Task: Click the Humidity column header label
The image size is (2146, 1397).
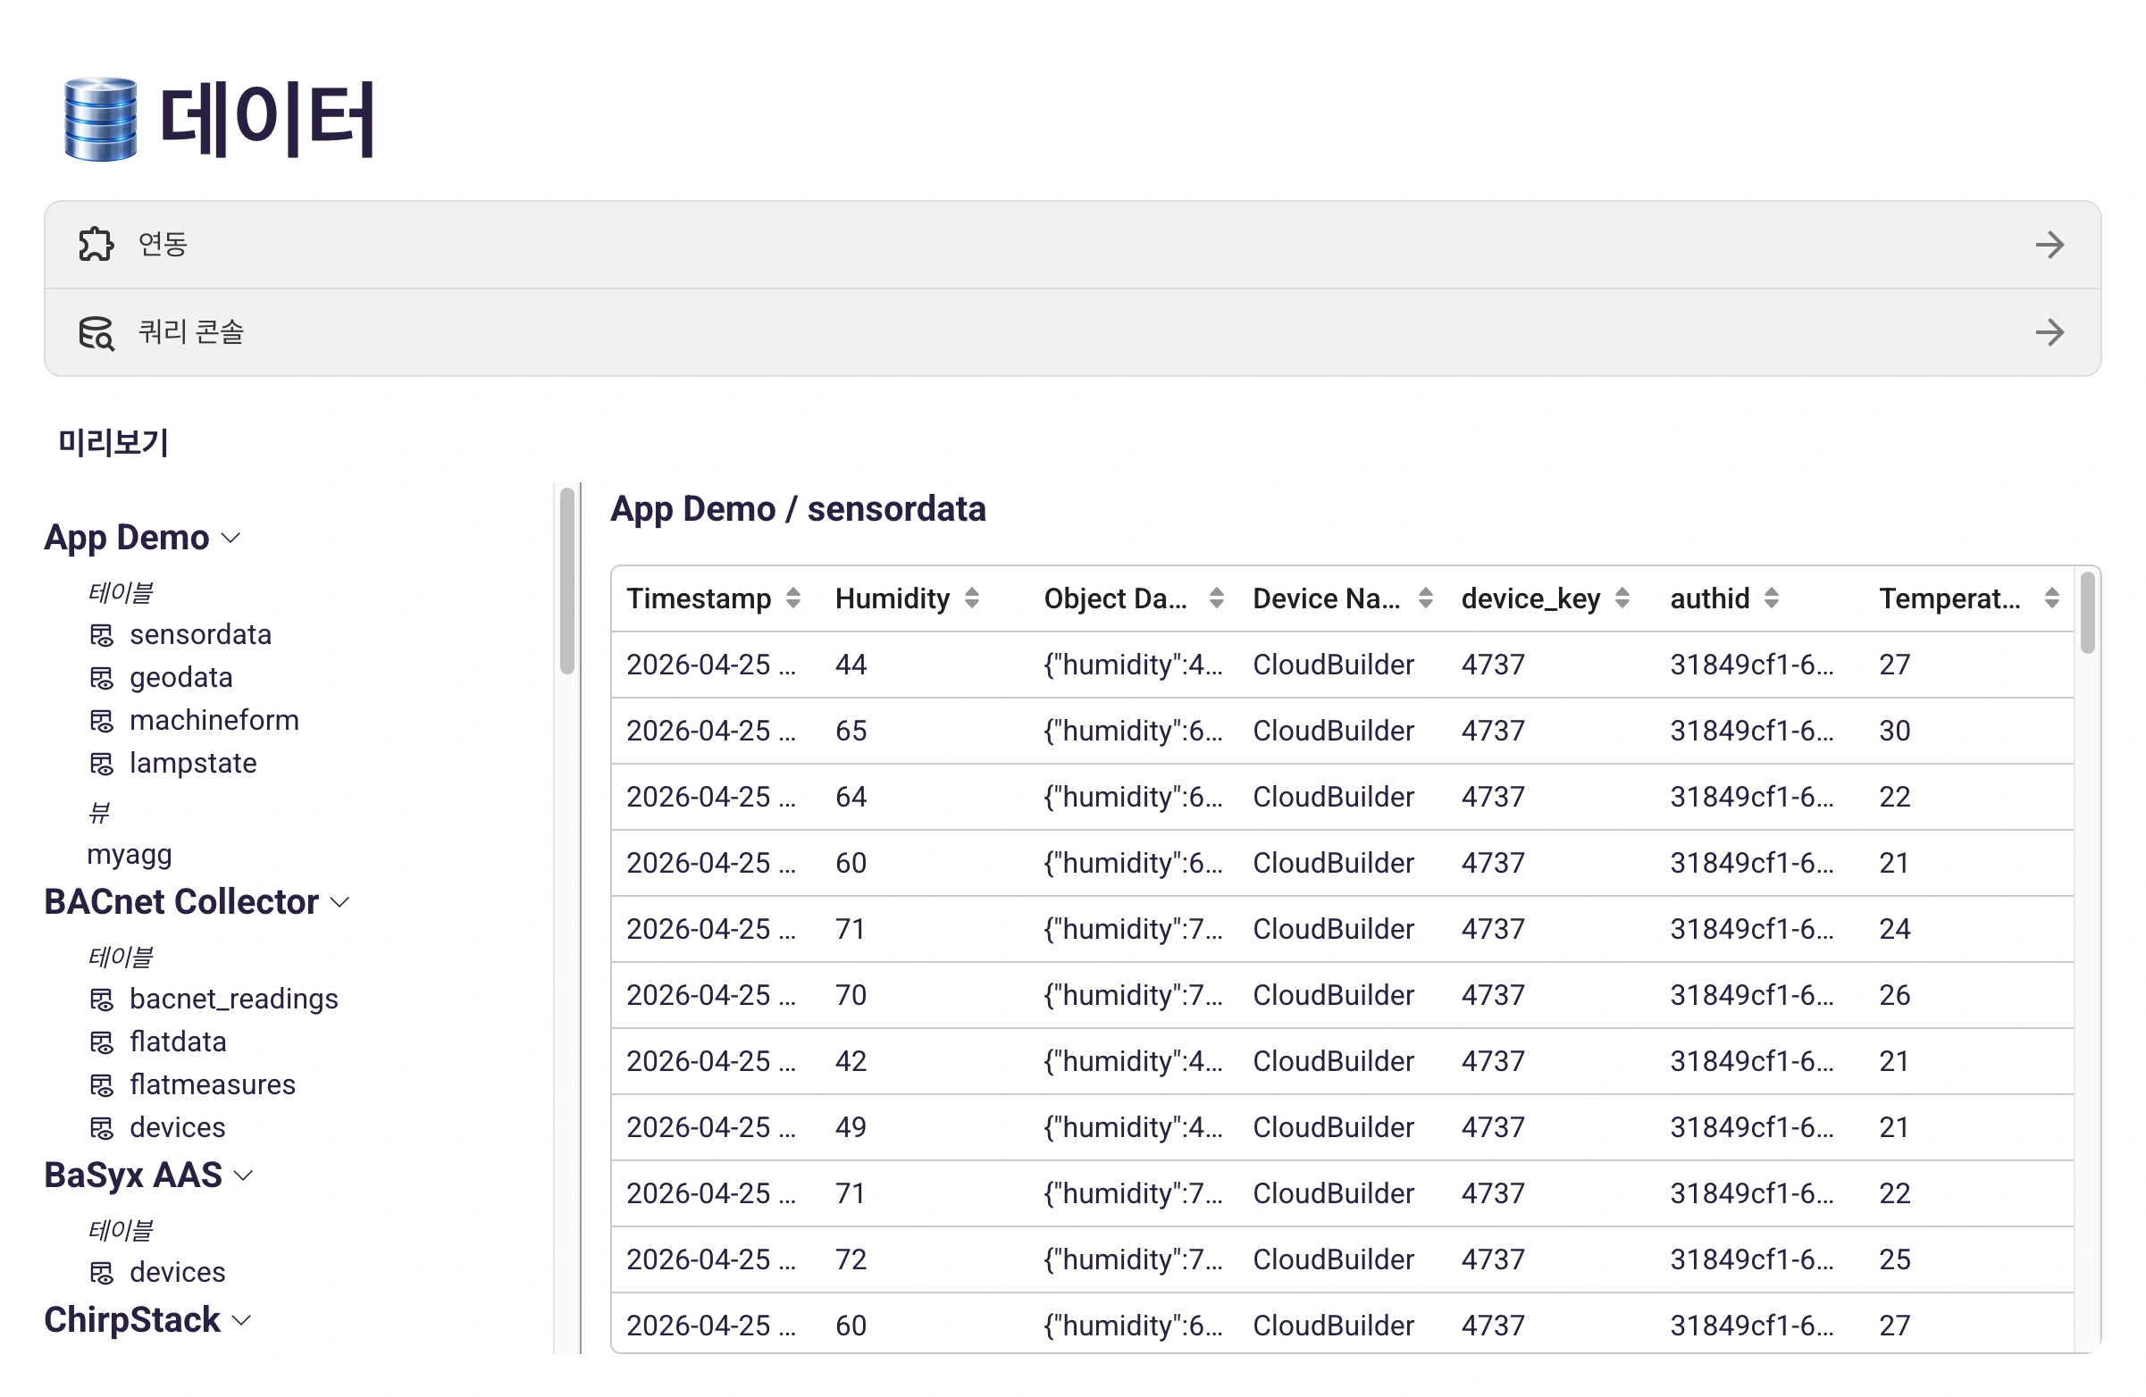Action: [893, 598]
